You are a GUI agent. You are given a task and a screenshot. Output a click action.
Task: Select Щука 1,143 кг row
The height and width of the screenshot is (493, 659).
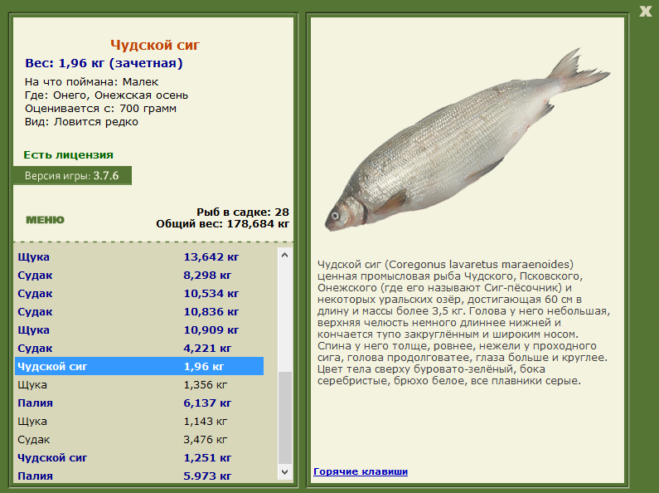click(x=139, y=421)
